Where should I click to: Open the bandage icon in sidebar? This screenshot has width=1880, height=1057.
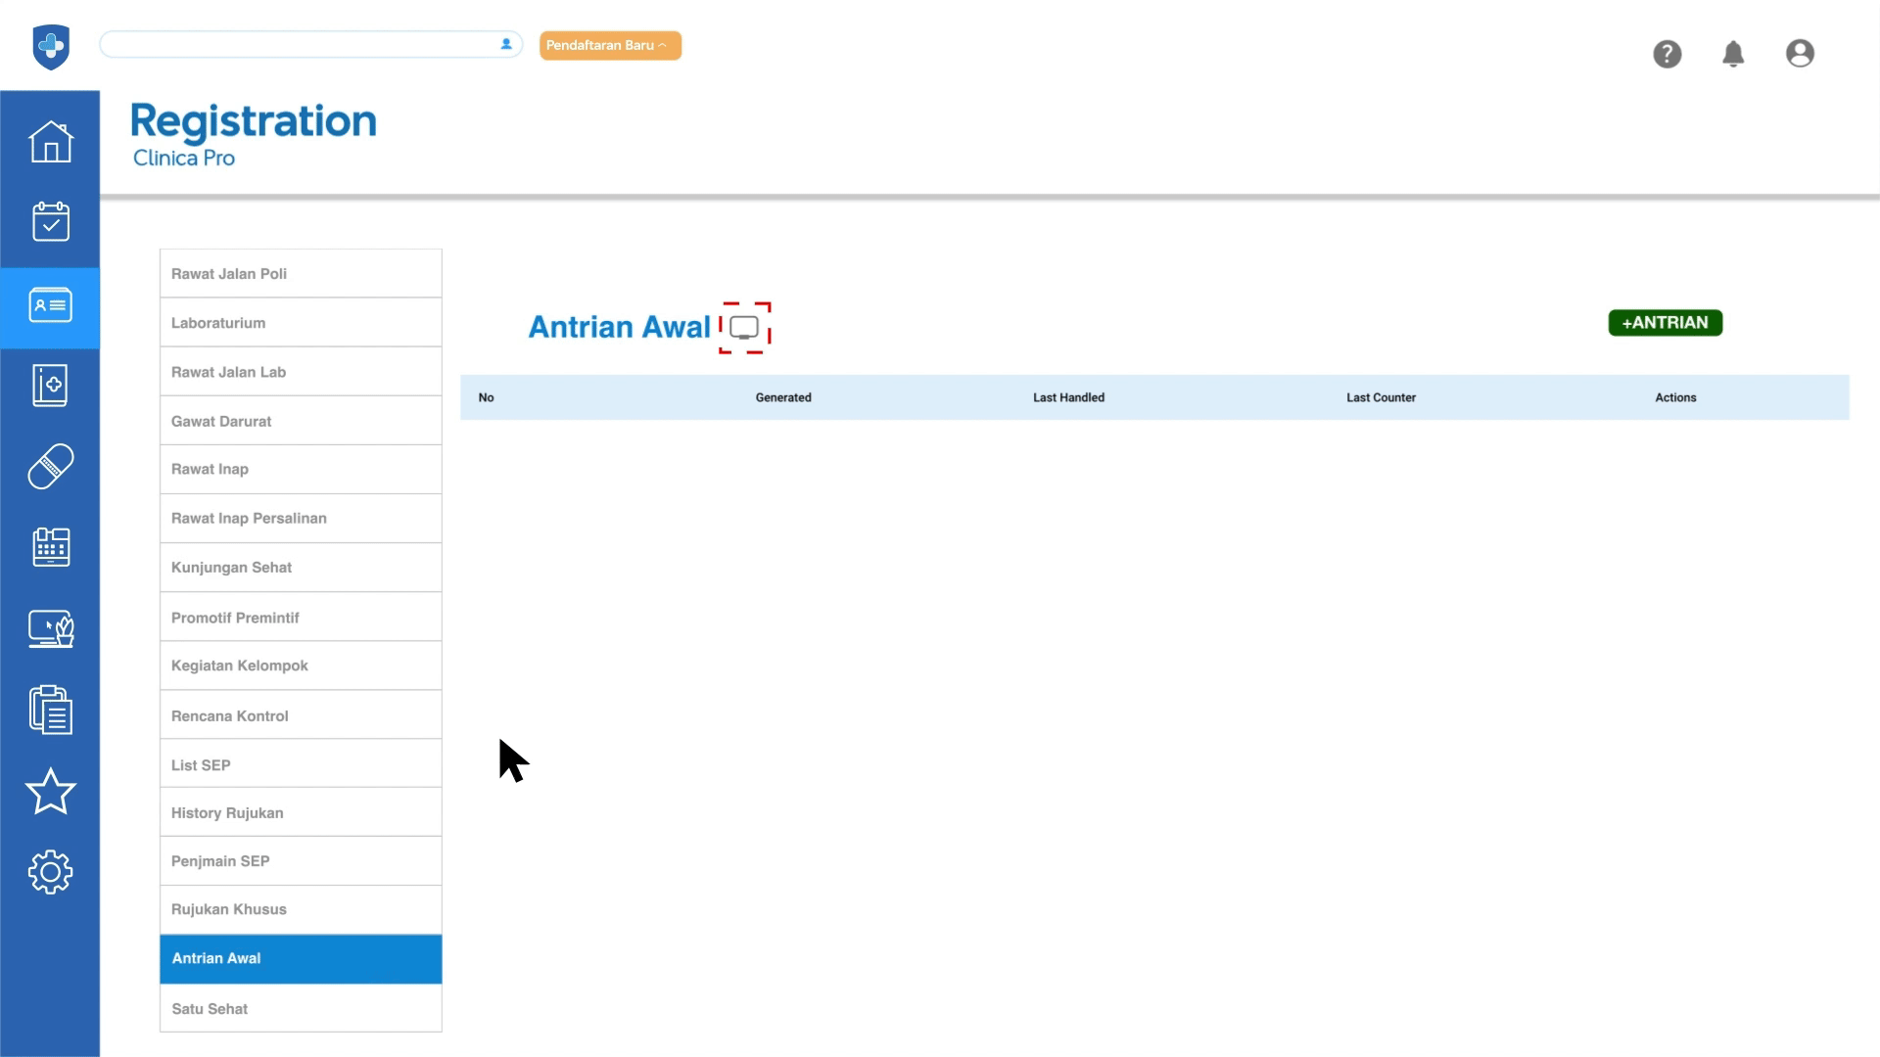[51, 466]
